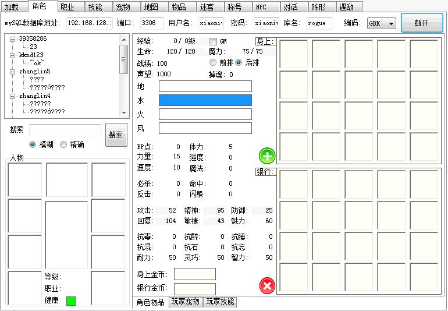Select character 23 under 39358286
This screenshot has width=448, height=311.
click(x=33, y=47)
